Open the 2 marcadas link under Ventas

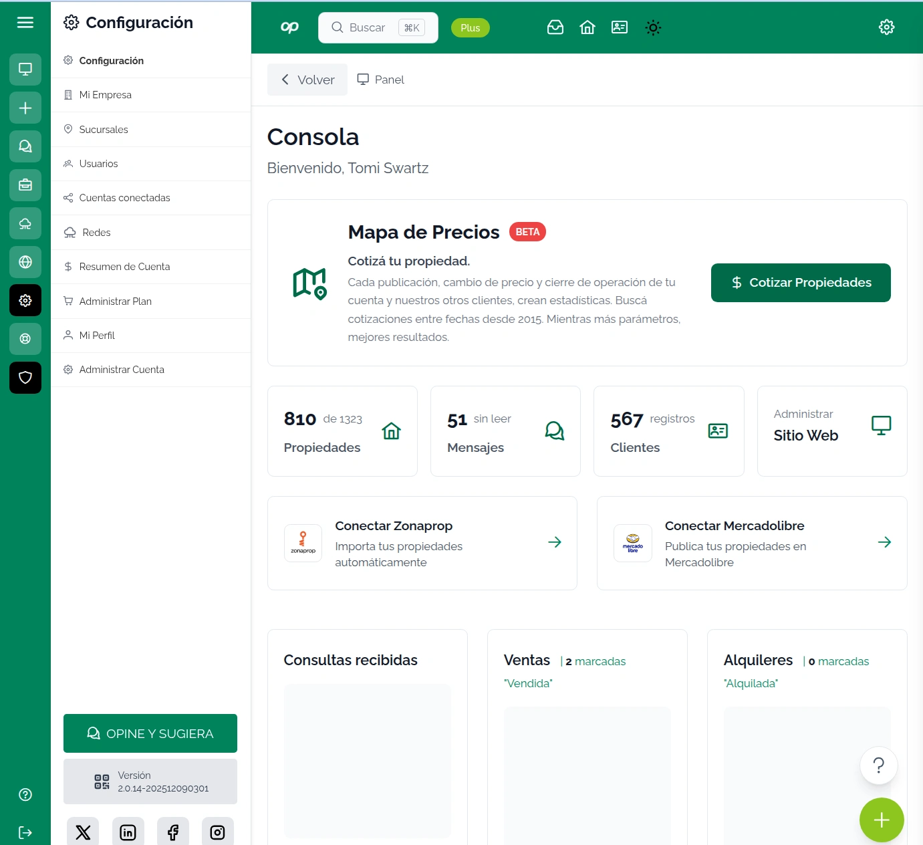(595, 661)
